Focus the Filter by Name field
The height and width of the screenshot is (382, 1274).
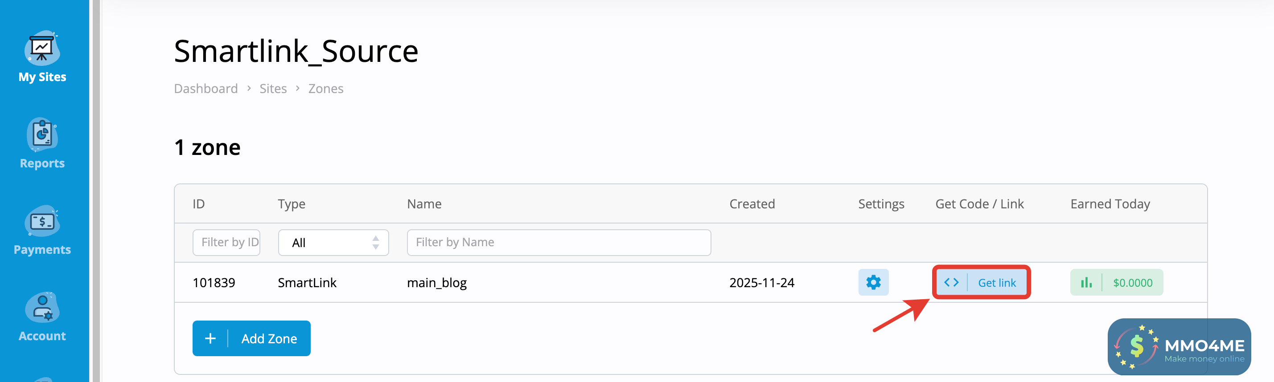[559, 243]
